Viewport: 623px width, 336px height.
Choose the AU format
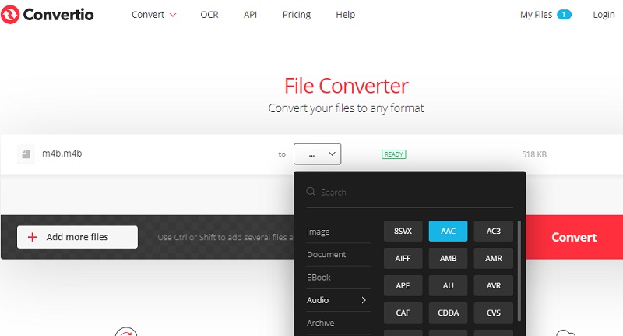(x=449, y=285)
